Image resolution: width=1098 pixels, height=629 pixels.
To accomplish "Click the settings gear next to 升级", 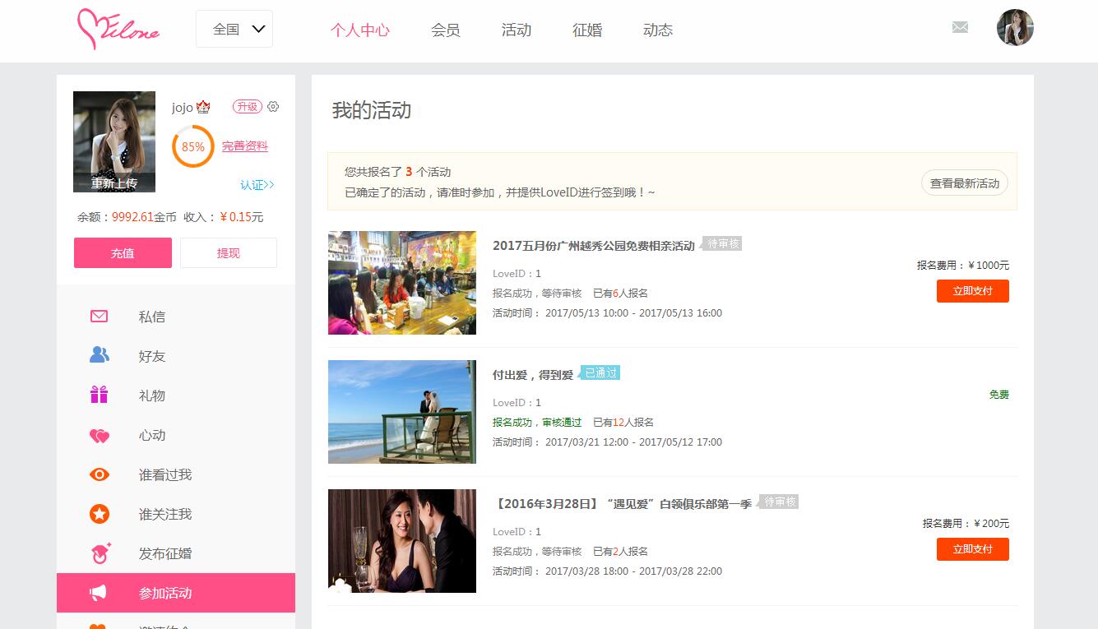I will point(274,106).
